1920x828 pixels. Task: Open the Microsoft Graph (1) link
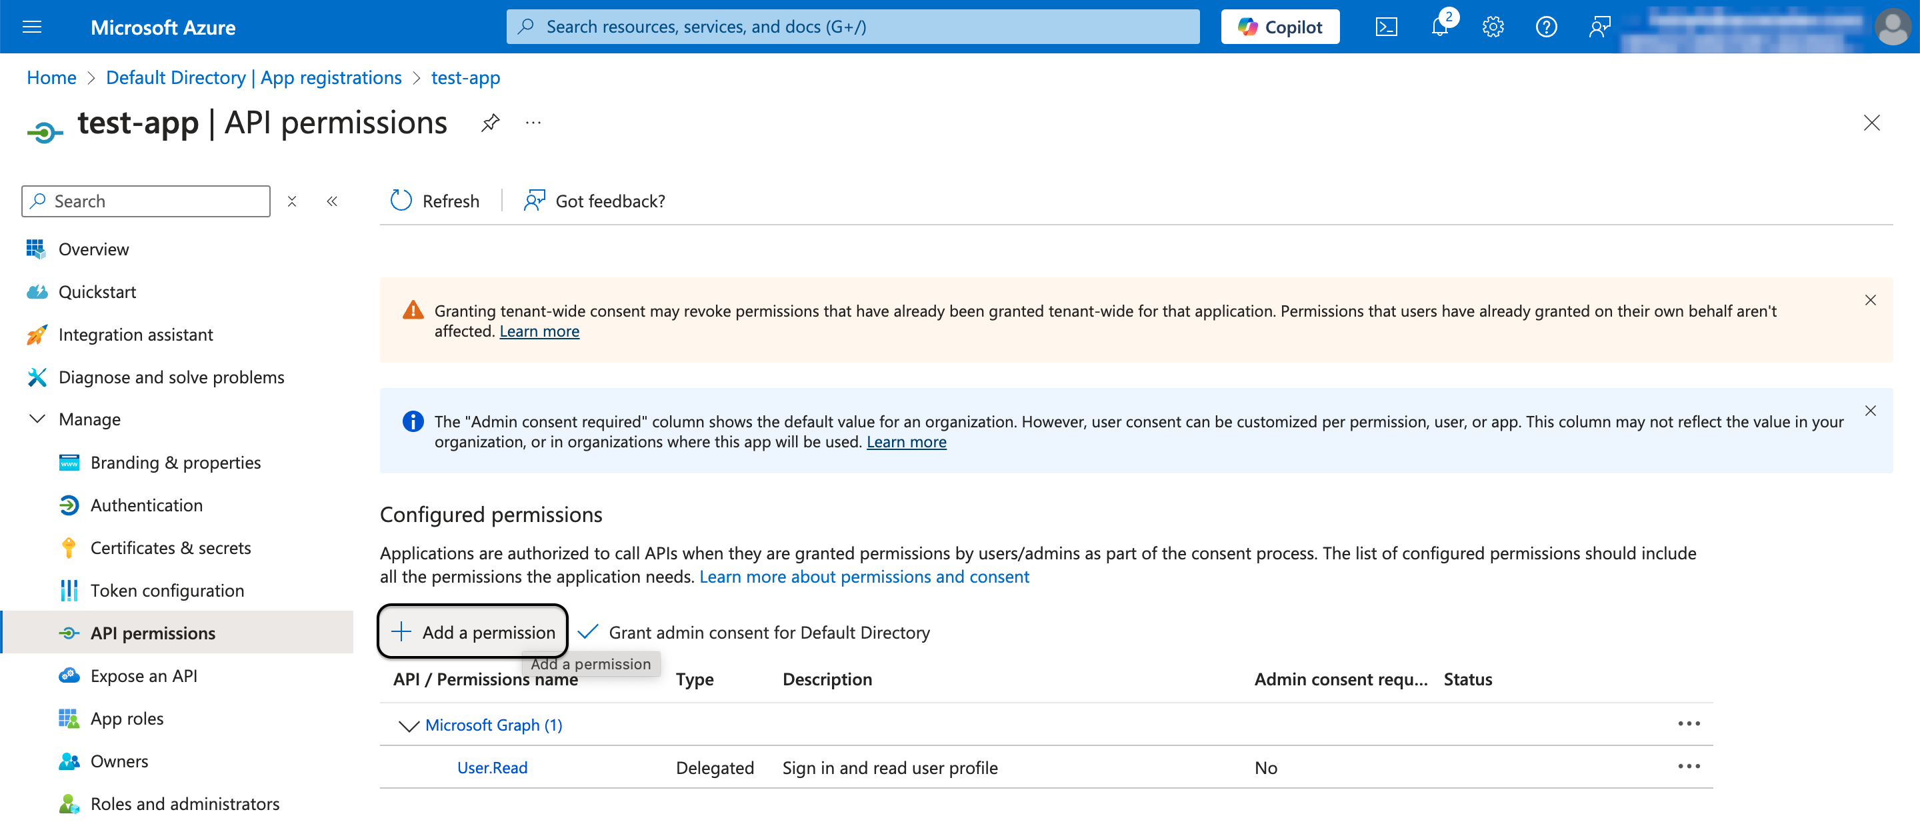point(493,725)
